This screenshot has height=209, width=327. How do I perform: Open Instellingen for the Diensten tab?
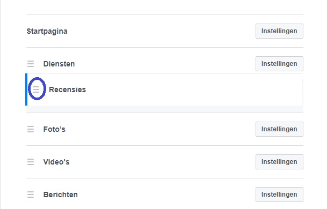[x=279, y=64]
